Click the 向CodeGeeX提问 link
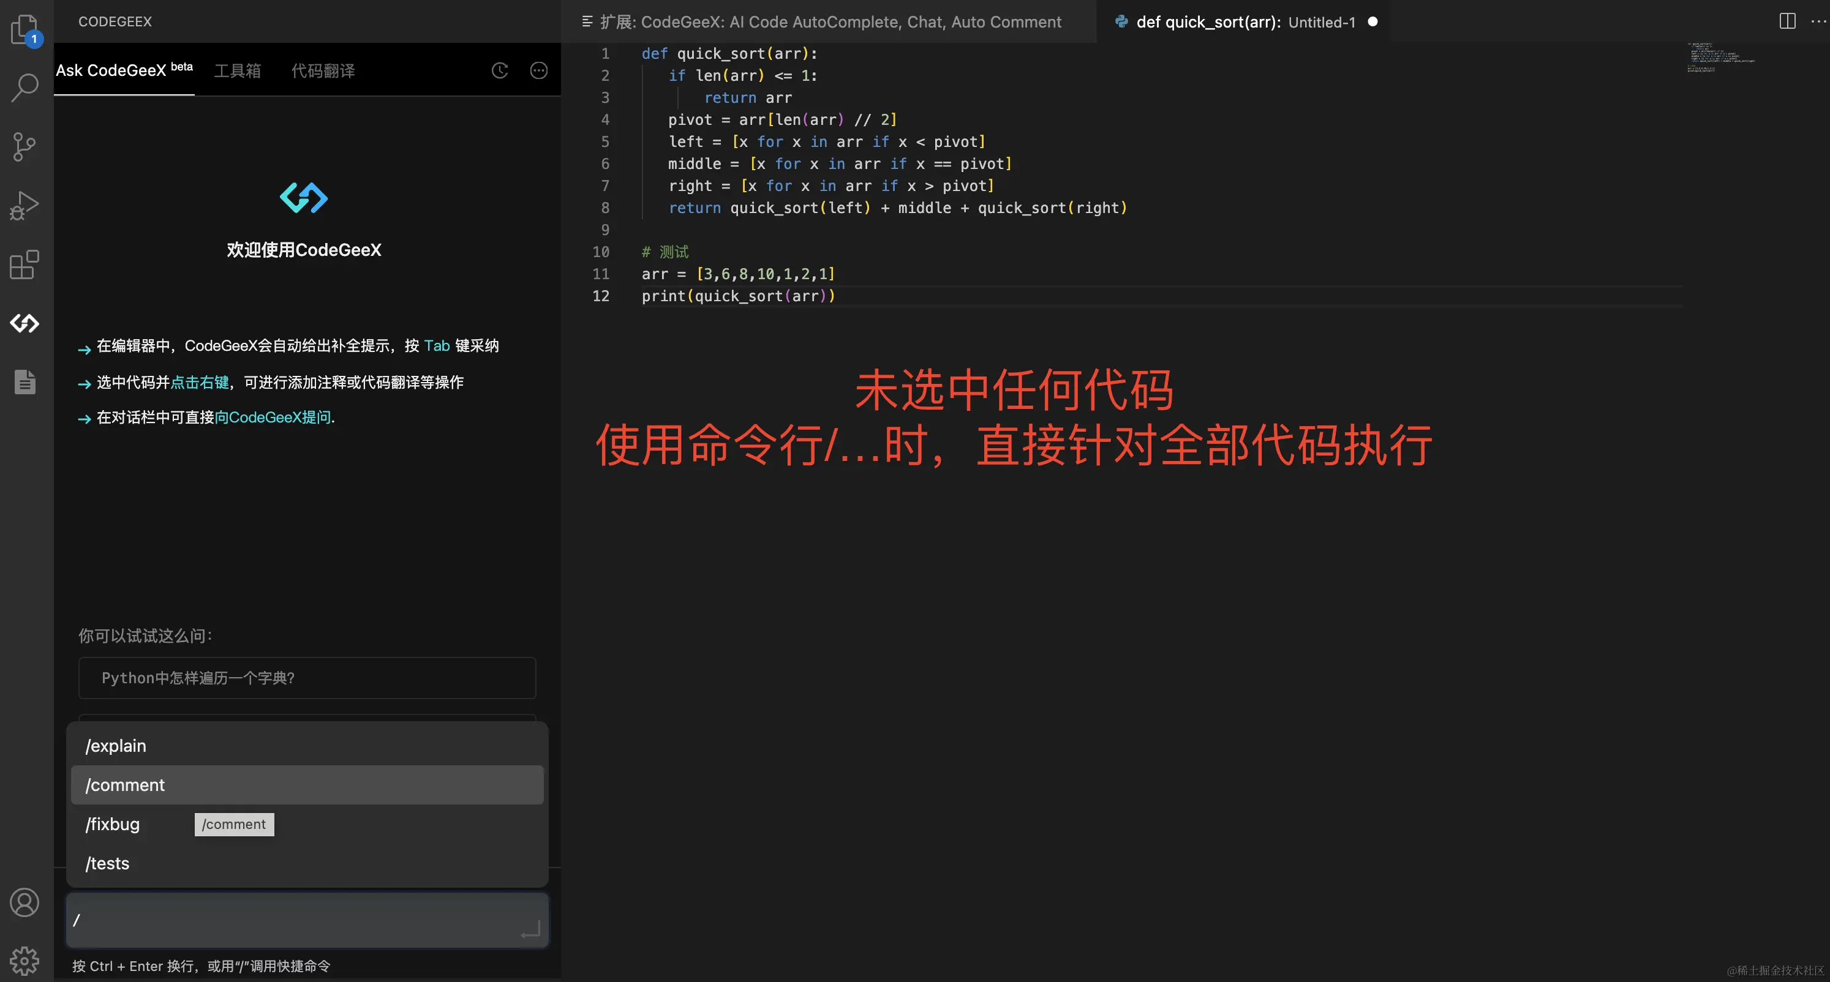Viewport: 1830px width, 982px height. point(273,418)
